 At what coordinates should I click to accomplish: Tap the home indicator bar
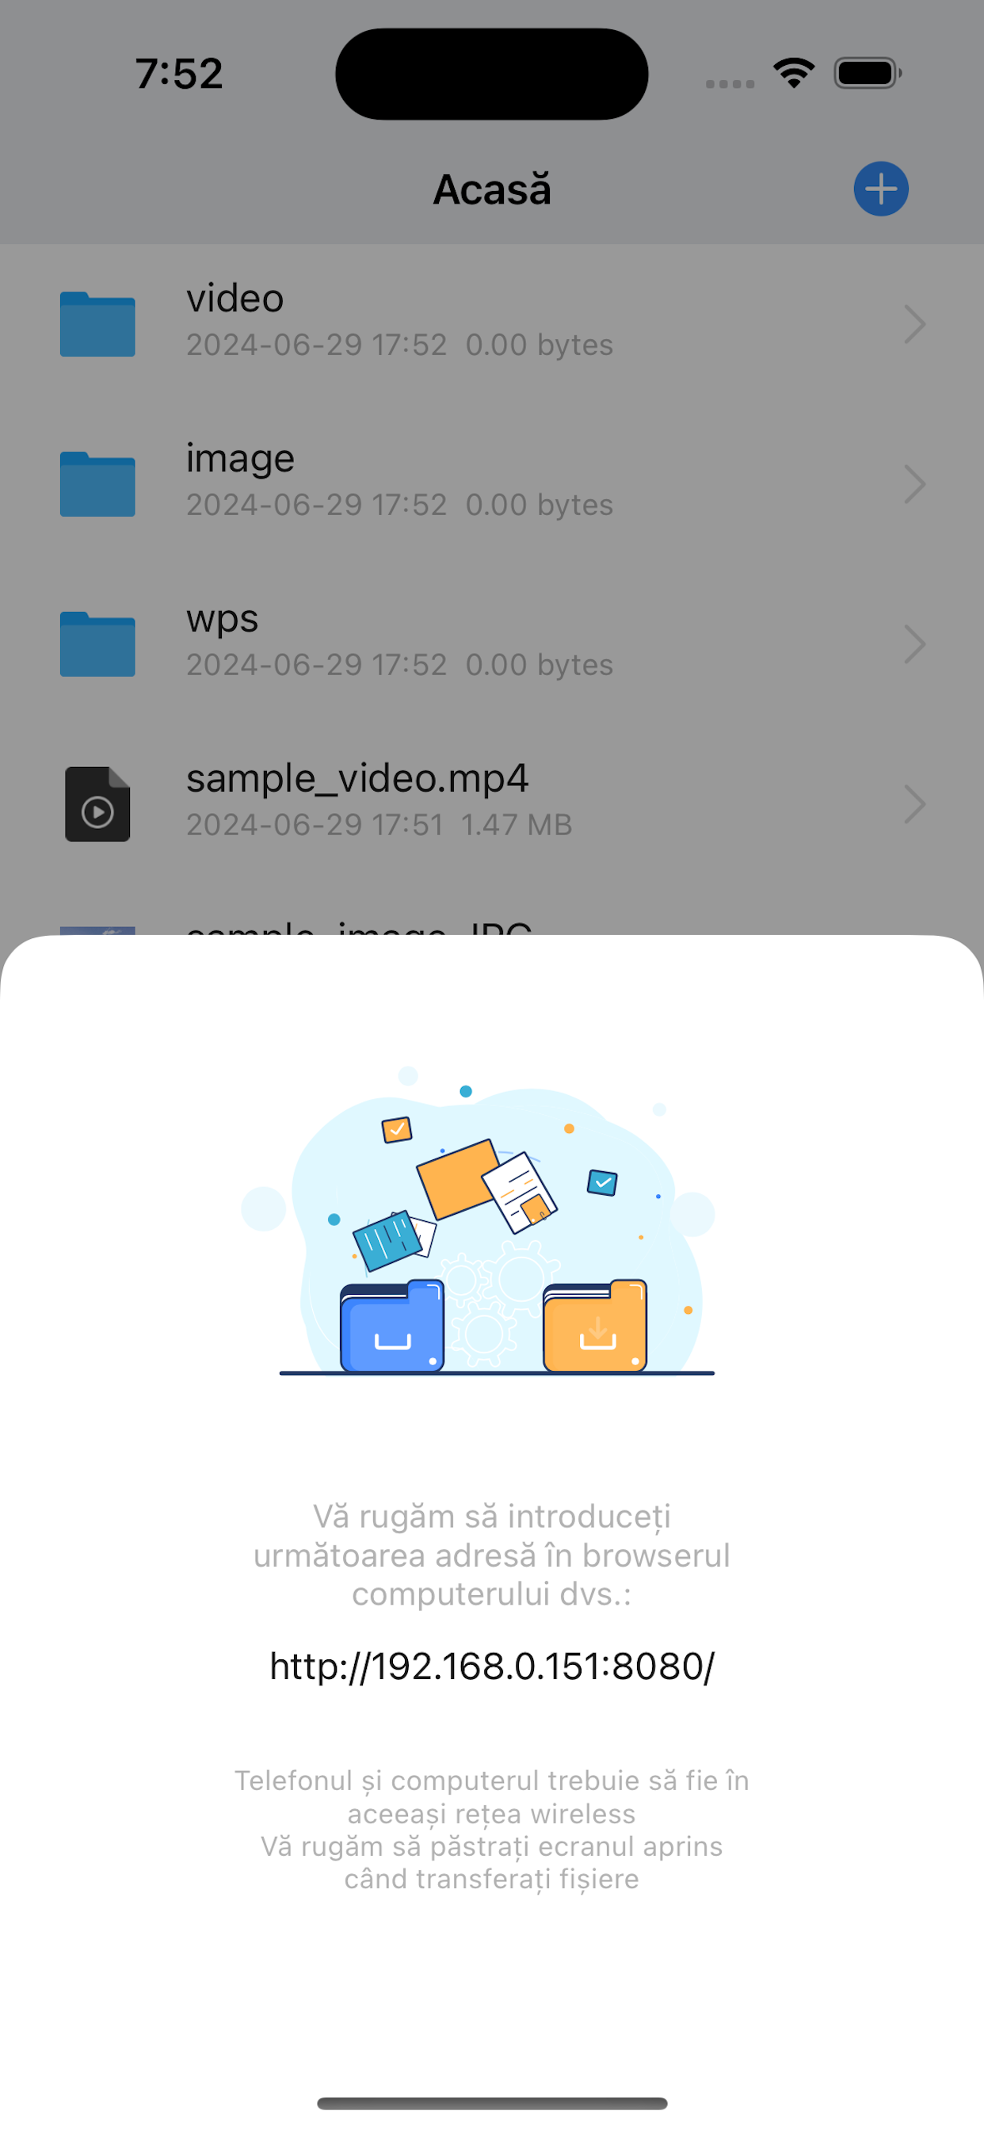coord(492,2103)
